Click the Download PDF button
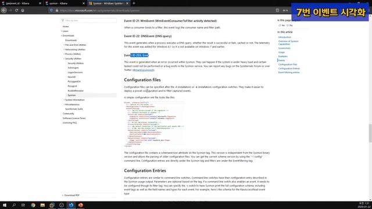372x209 pixels. tap(71, 195)
